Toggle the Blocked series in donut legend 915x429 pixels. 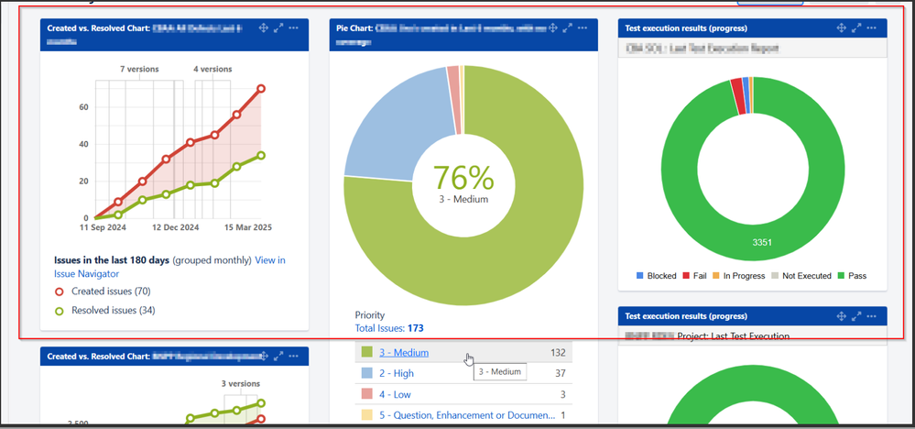click(x=656, y=276)
